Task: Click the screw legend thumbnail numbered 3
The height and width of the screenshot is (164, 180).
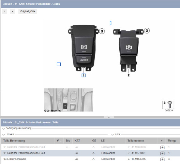Action: click(x=168, y=105)
